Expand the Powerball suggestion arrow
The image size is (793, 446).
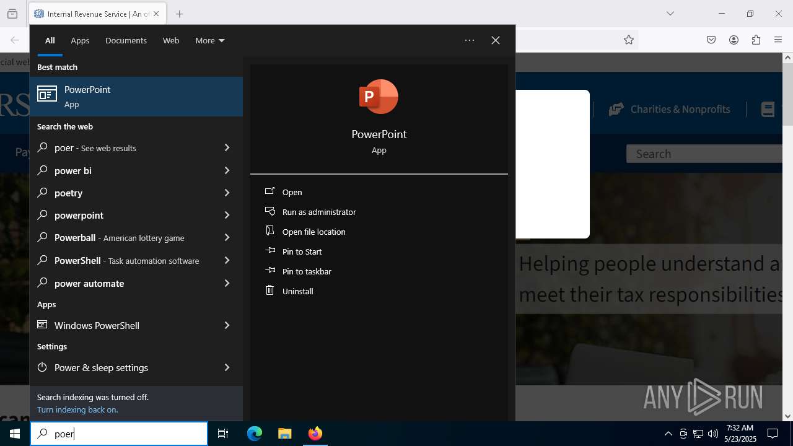(227, 237)
